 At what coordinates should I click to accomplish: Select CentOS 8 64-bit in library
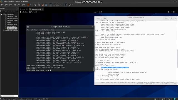12,28
